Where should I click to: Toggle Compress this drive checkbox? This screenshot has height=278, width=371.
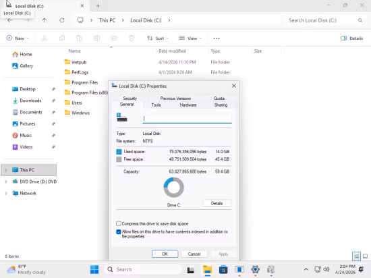pyautogui.click(x=119, y=223)
